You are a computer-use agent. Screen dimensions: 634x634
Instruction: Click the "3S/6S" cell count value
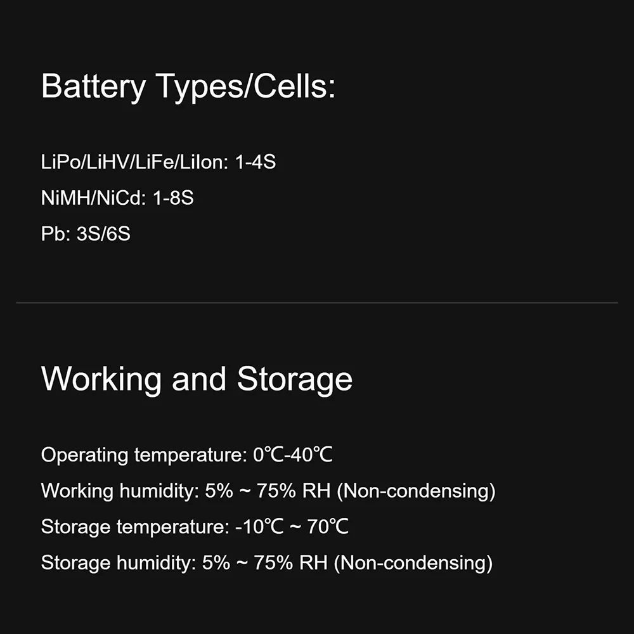(x=103, y=234)
